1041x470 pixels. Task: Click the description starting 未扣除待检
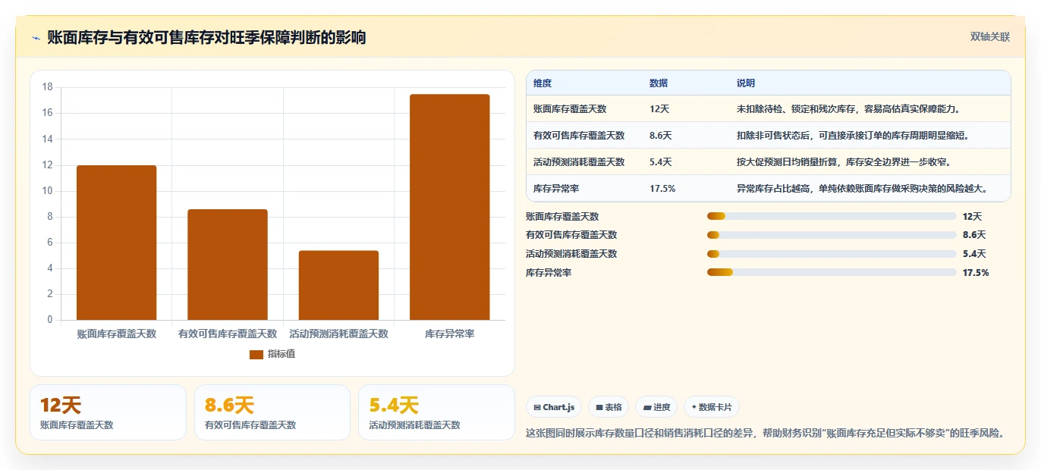click(x=850, y=109)
